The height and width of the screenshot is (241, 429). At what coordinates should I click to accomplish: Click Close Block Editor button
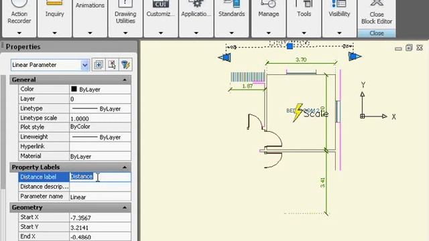point(377,13)
